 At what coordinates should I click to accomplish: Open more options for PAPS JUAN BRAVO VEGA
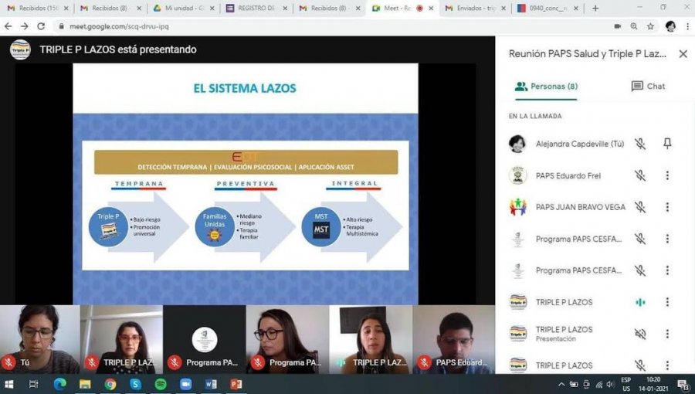point(667,207)
